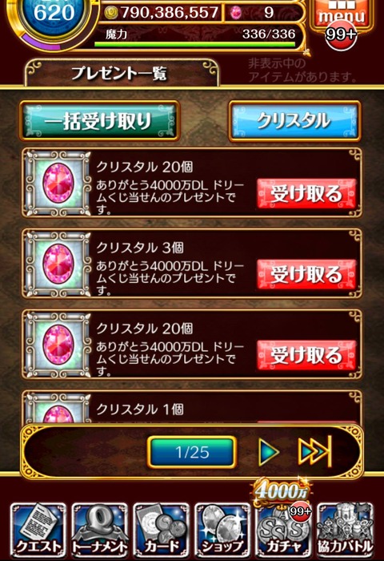Tap the green 魔力 gauge bar

tap(195, 45)
